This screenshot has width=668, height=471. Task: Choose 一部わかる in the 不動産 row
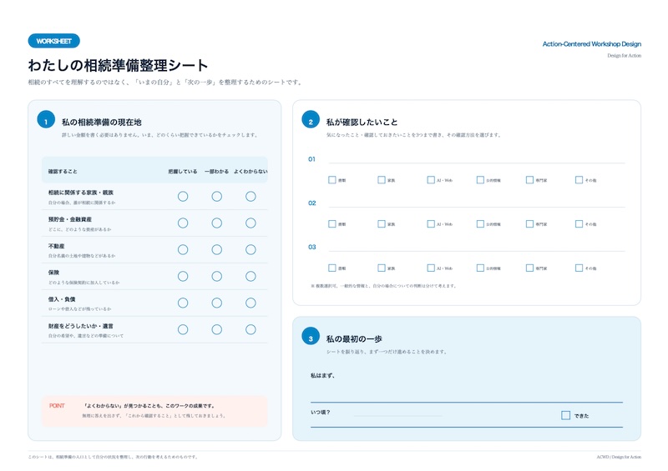[217, 250]
